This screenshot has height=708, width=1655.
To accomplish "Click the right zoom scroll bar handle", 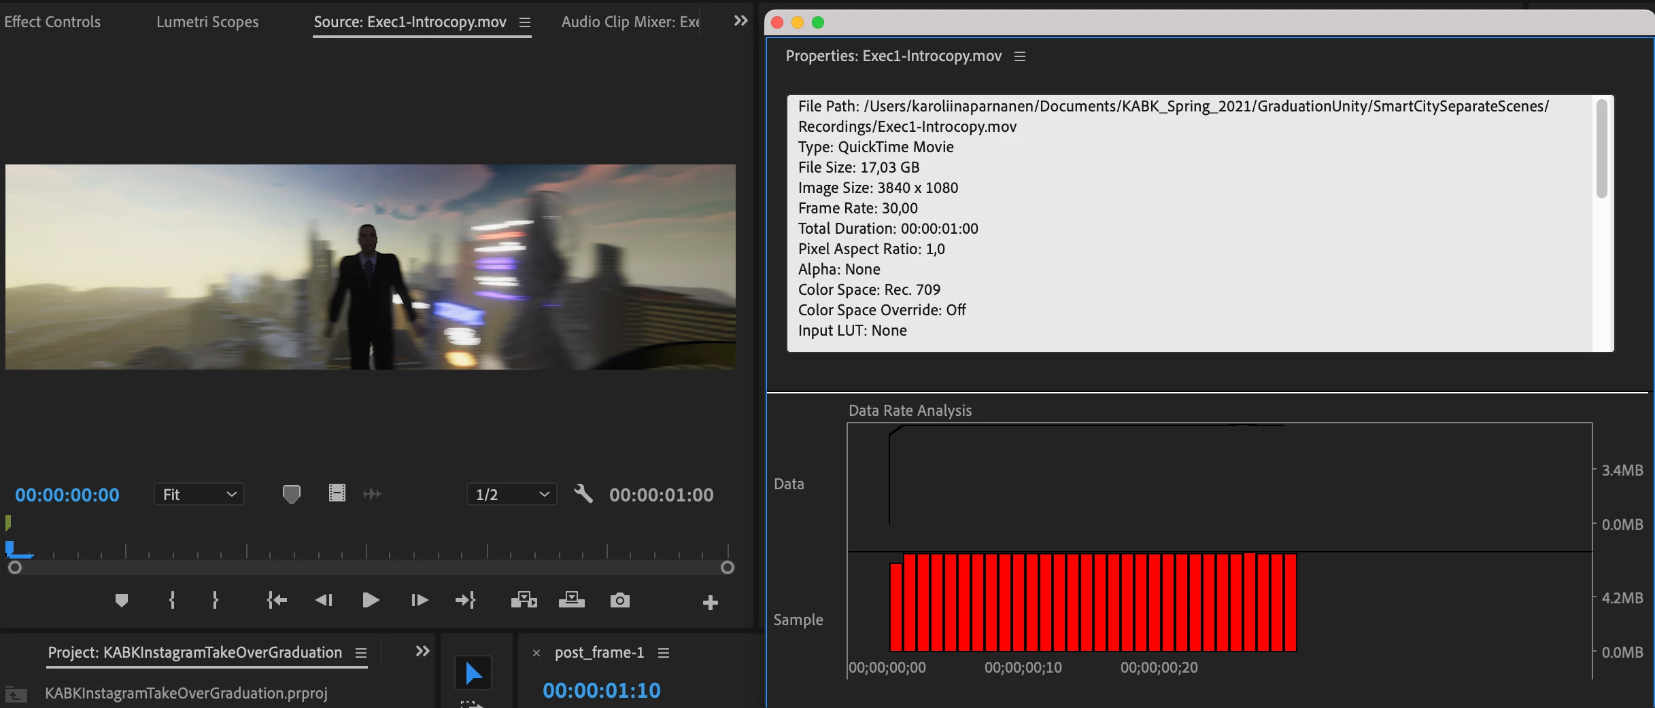I will [x=728, y=567].
